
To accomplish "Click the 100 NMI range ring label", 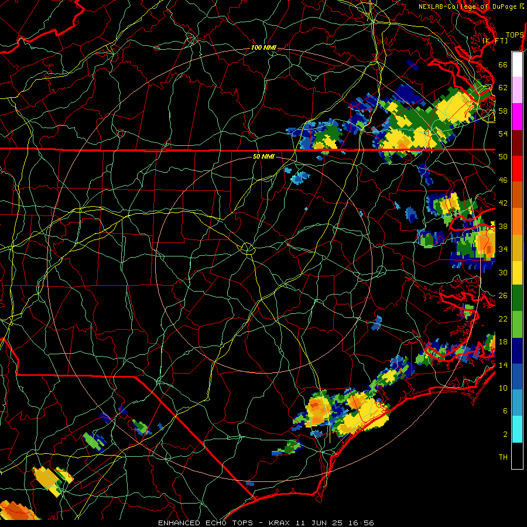I will click(263, 48).
